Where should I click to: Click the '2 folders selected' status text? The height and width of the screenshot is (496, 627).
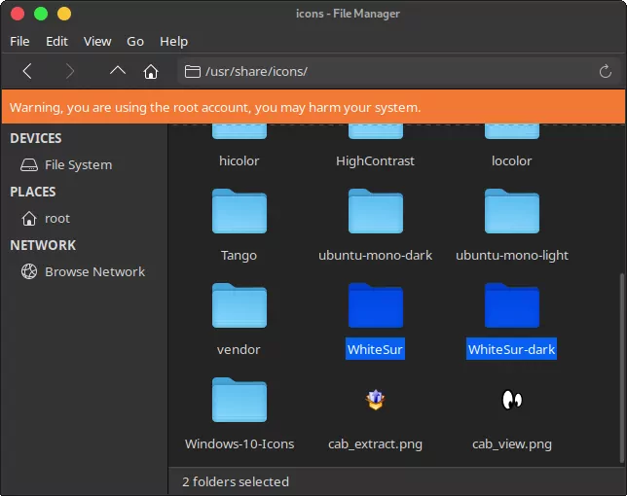pyautogui.click(x=236, y=481)
